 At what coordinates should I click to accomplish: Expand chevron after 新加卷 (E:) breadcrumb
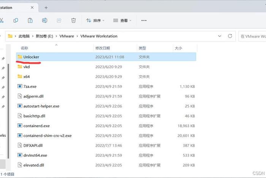pos(56,36)
